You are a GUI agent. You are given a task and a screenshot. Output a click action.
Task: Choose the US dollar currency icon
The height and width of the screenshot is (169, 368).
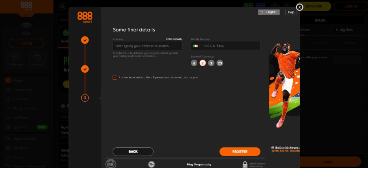[x=211, y=63]
